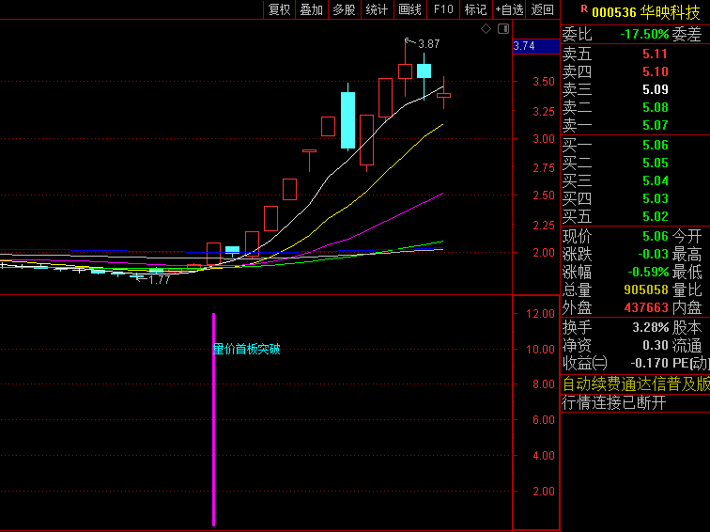Select the 多股 multi-stock view
Viewport: 710px width, 532px height.
(344, 9)
